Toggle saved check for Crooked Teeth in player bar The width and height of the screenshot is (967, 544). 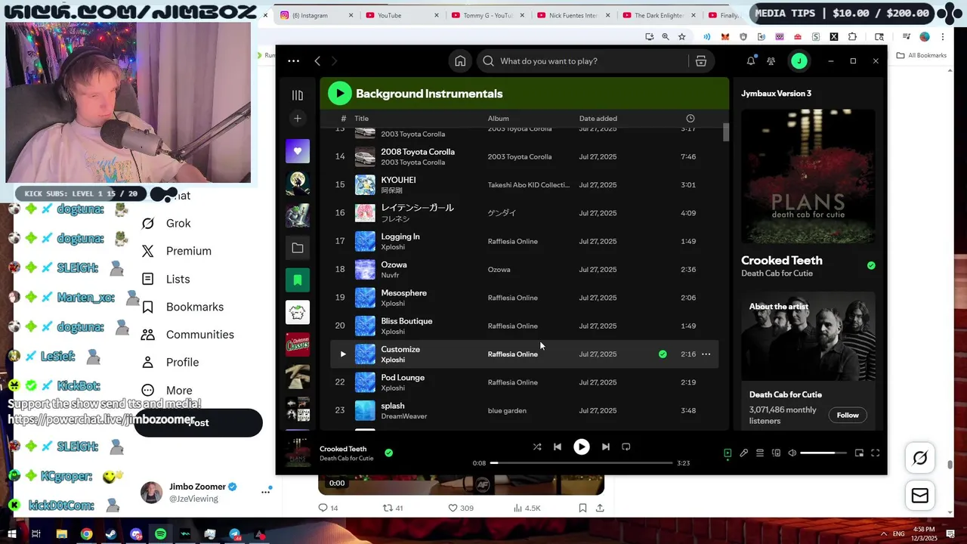[x=388, y=453]
